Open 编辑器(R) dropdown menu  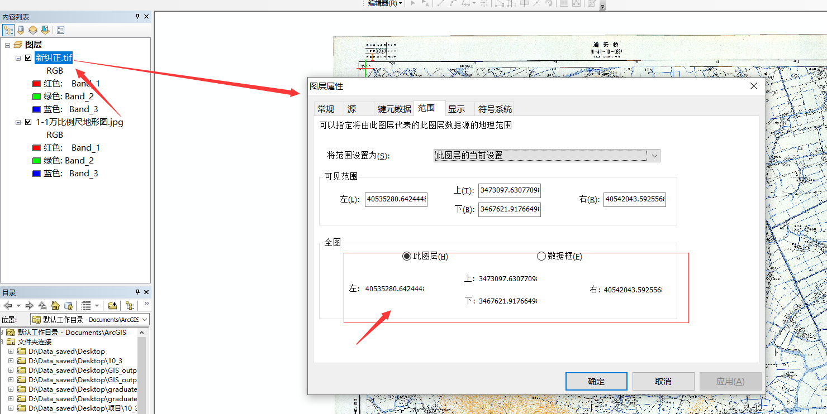tap(384, 3)
